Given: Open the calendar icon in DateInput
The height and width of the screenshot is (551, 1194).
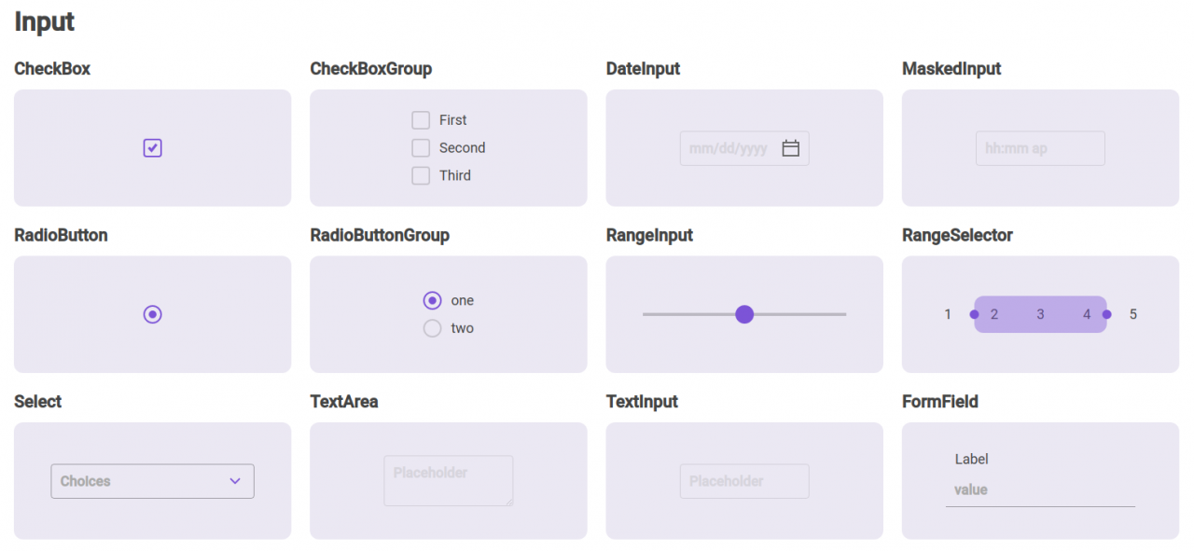Looking at the screenshot, I should (790, 148).
